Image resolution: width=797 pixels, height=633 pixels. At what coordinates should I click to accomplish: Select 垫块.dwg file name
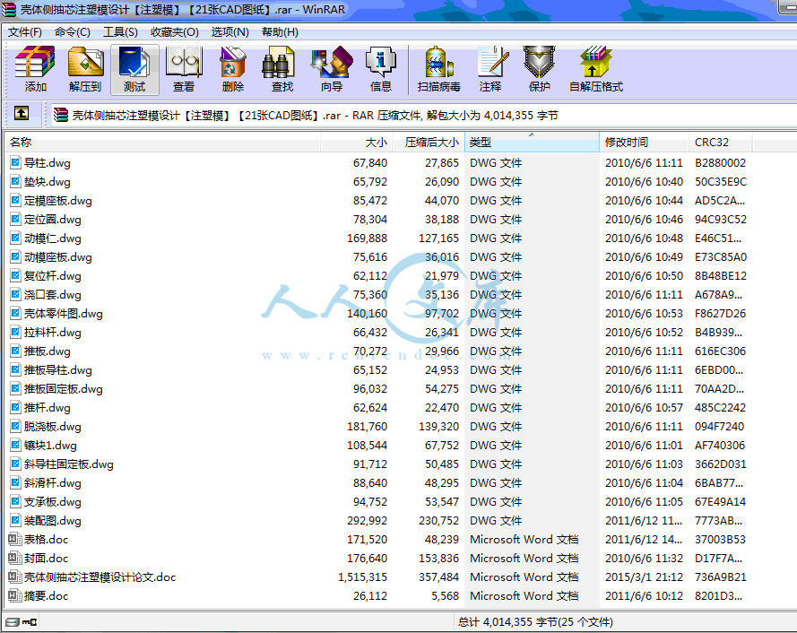(48, 181)
